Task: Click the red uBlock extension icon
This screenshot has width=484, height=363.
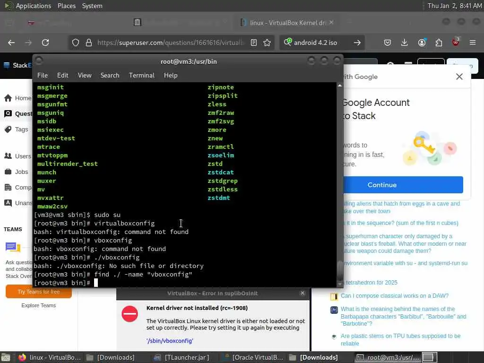Action: coord(456,42)
